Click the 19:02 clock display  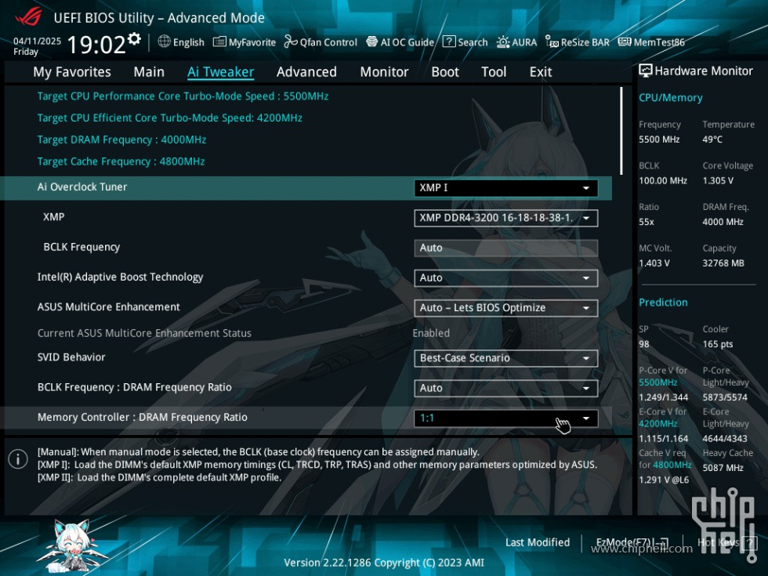pyautogui.click(x=96, y=45)
